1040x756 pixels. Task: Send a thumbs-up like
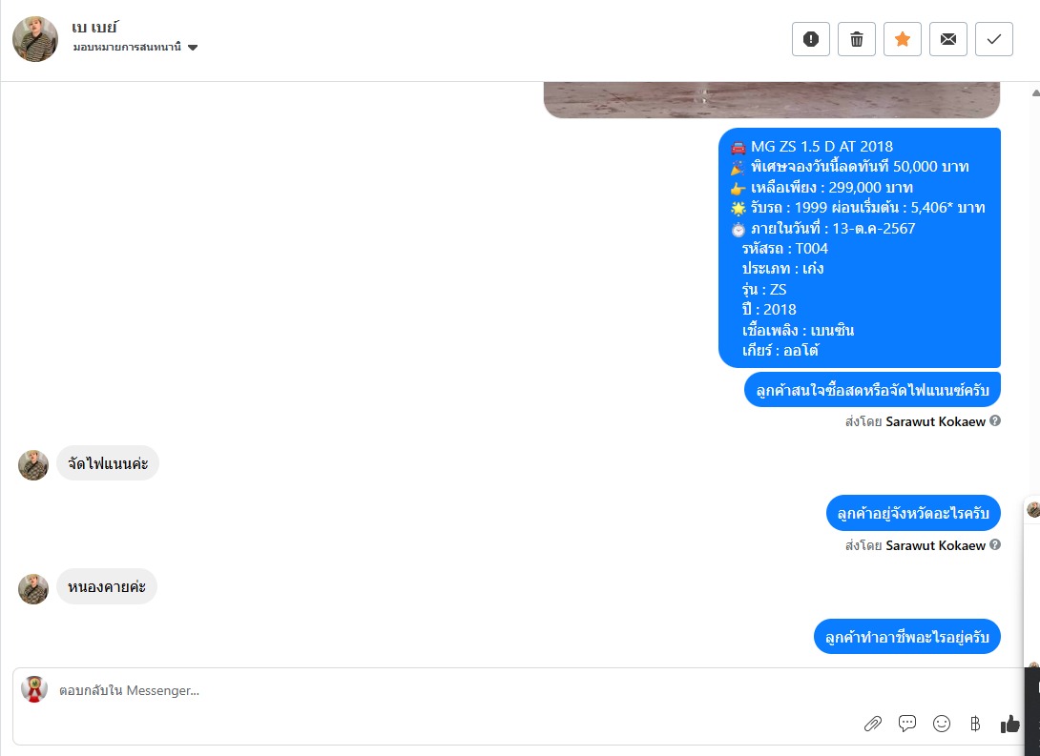coord(1009,724)
